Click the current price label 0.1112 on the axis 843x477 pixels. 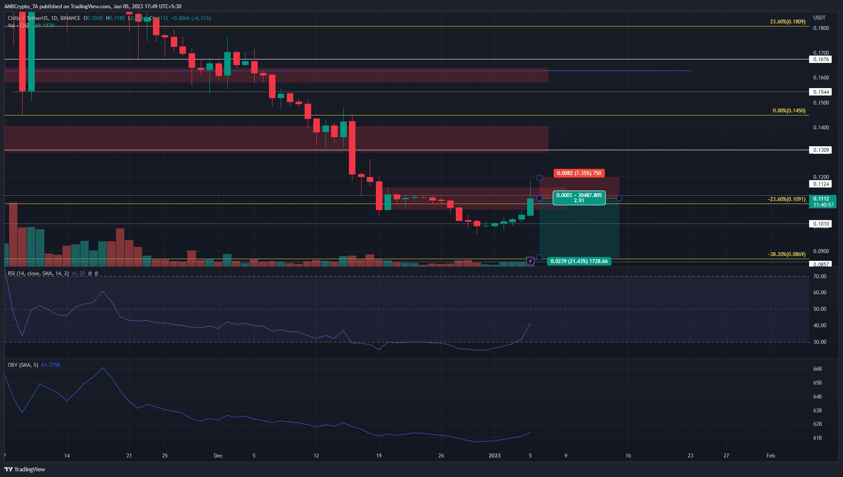tap(821, 199)
